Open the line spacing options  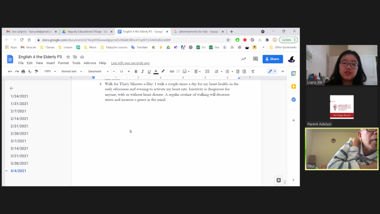point(207,72)
